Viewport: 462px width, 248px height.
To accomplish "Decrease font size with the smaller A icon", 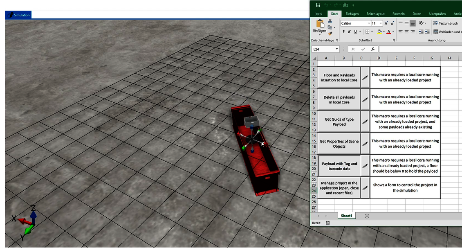I will [392, 23].
